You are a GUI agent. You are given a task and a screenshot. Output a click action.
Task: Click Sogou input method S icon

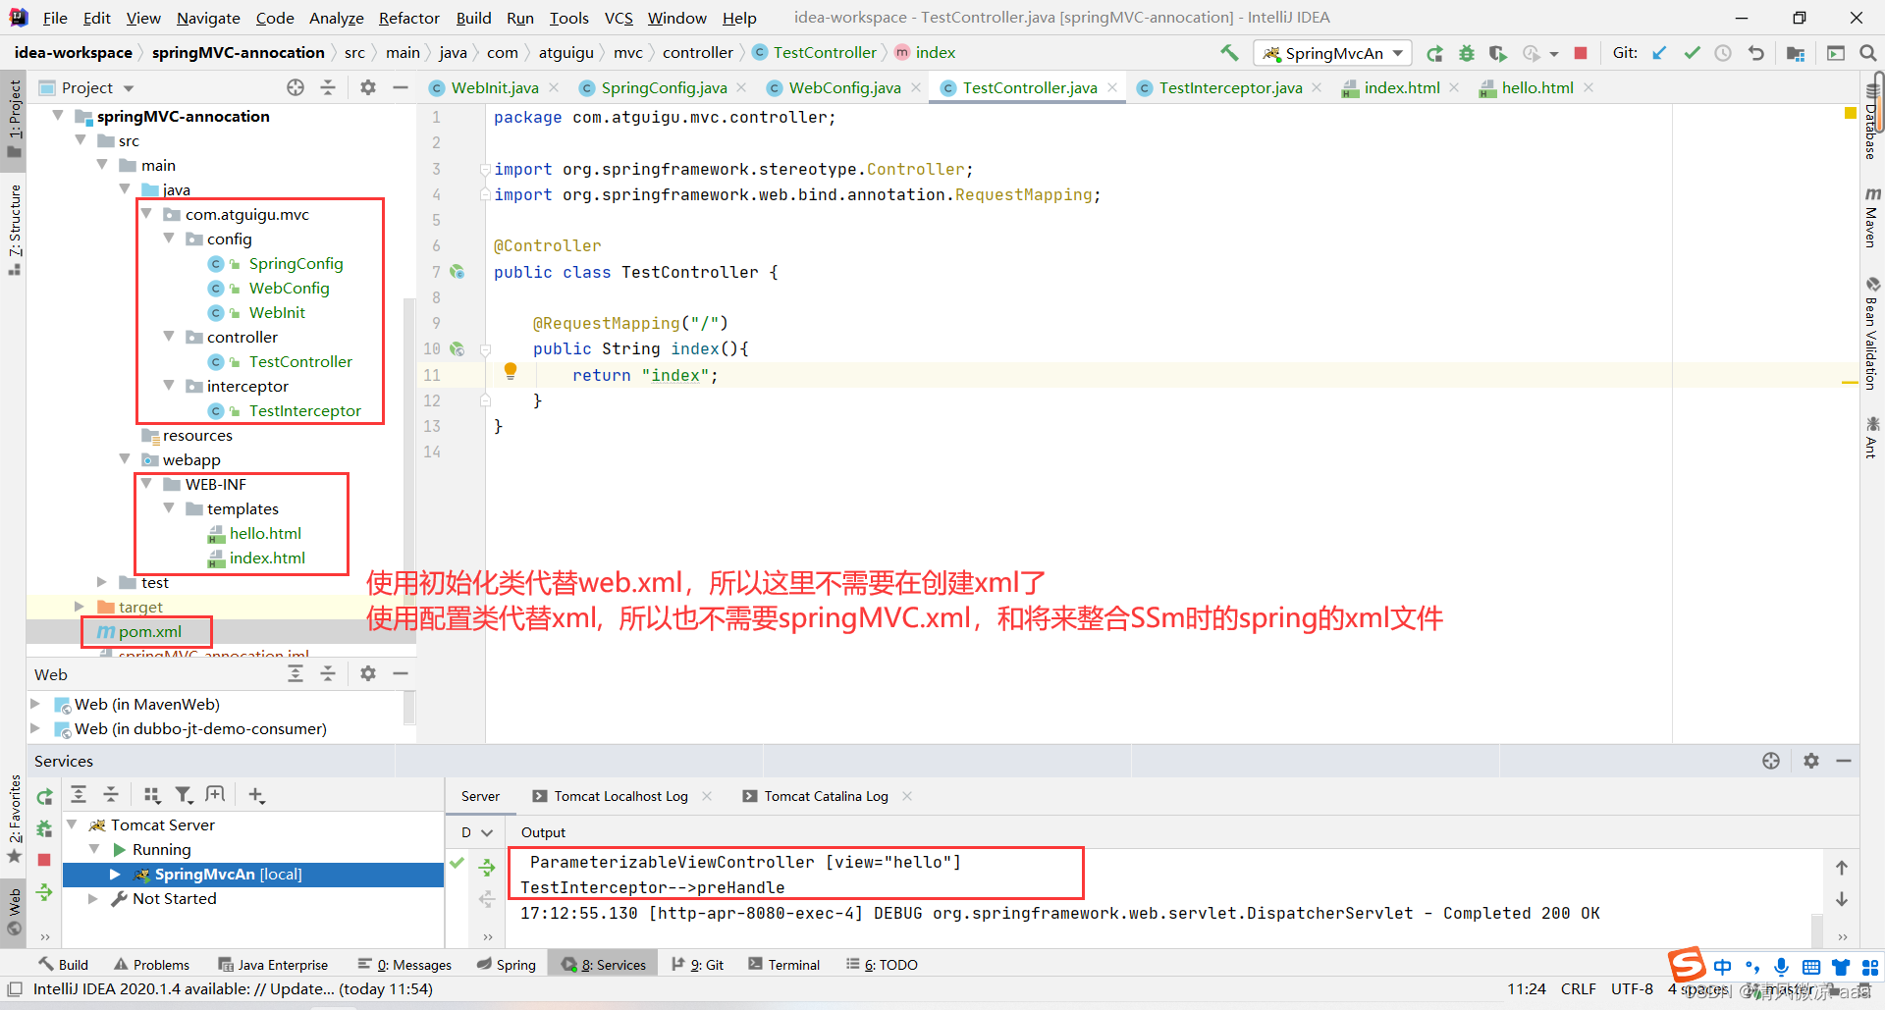pyautogui.click(x=1687, y=965)
